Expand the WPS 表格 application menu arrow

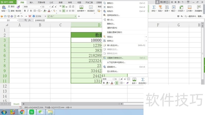[x=15, y=2]
